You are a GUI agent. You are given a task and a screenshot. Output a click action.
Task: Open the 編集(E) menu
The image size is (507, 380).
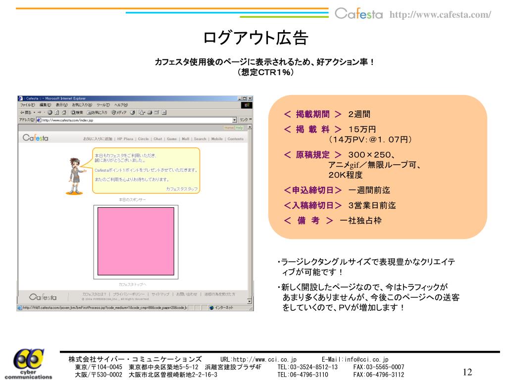pos(45,105)
